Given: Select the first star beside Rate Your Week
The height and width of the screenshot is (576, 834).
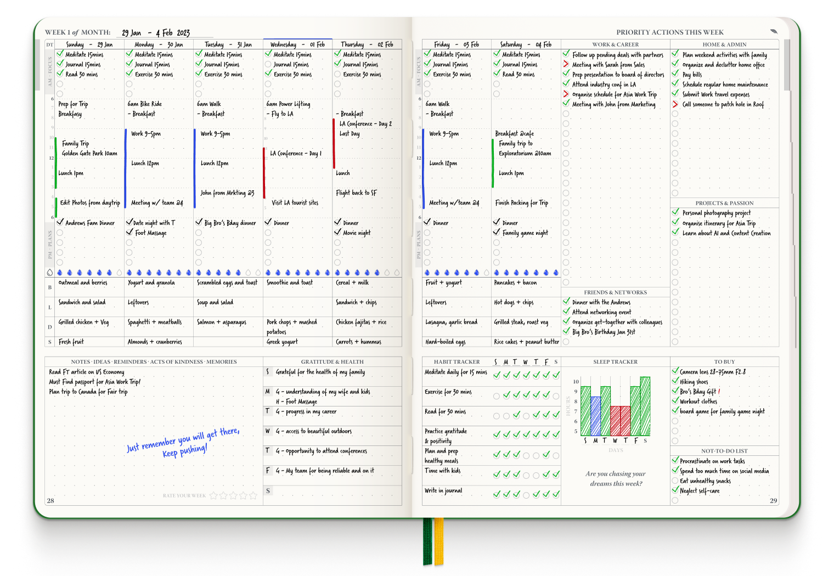Looking at the screenshot, I should (x=213, y=495).
